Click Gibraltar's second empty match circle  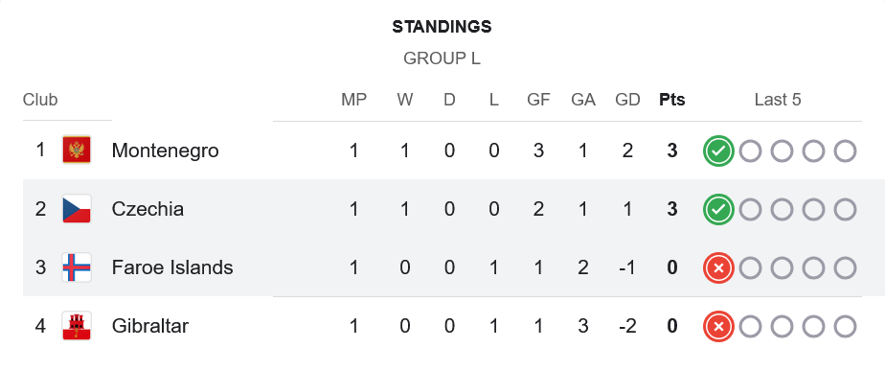[782, 326]
